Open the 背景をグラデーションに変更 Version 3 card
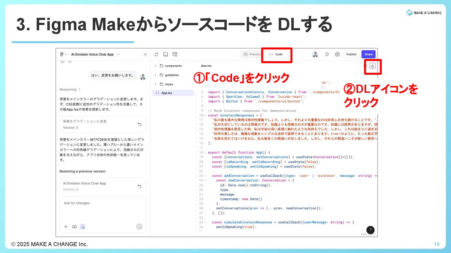This screenshot has width=451, height=253. tap(103, 124)
